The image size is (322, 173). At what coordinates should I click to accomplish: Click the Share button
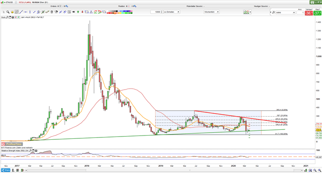coord(6,170)
